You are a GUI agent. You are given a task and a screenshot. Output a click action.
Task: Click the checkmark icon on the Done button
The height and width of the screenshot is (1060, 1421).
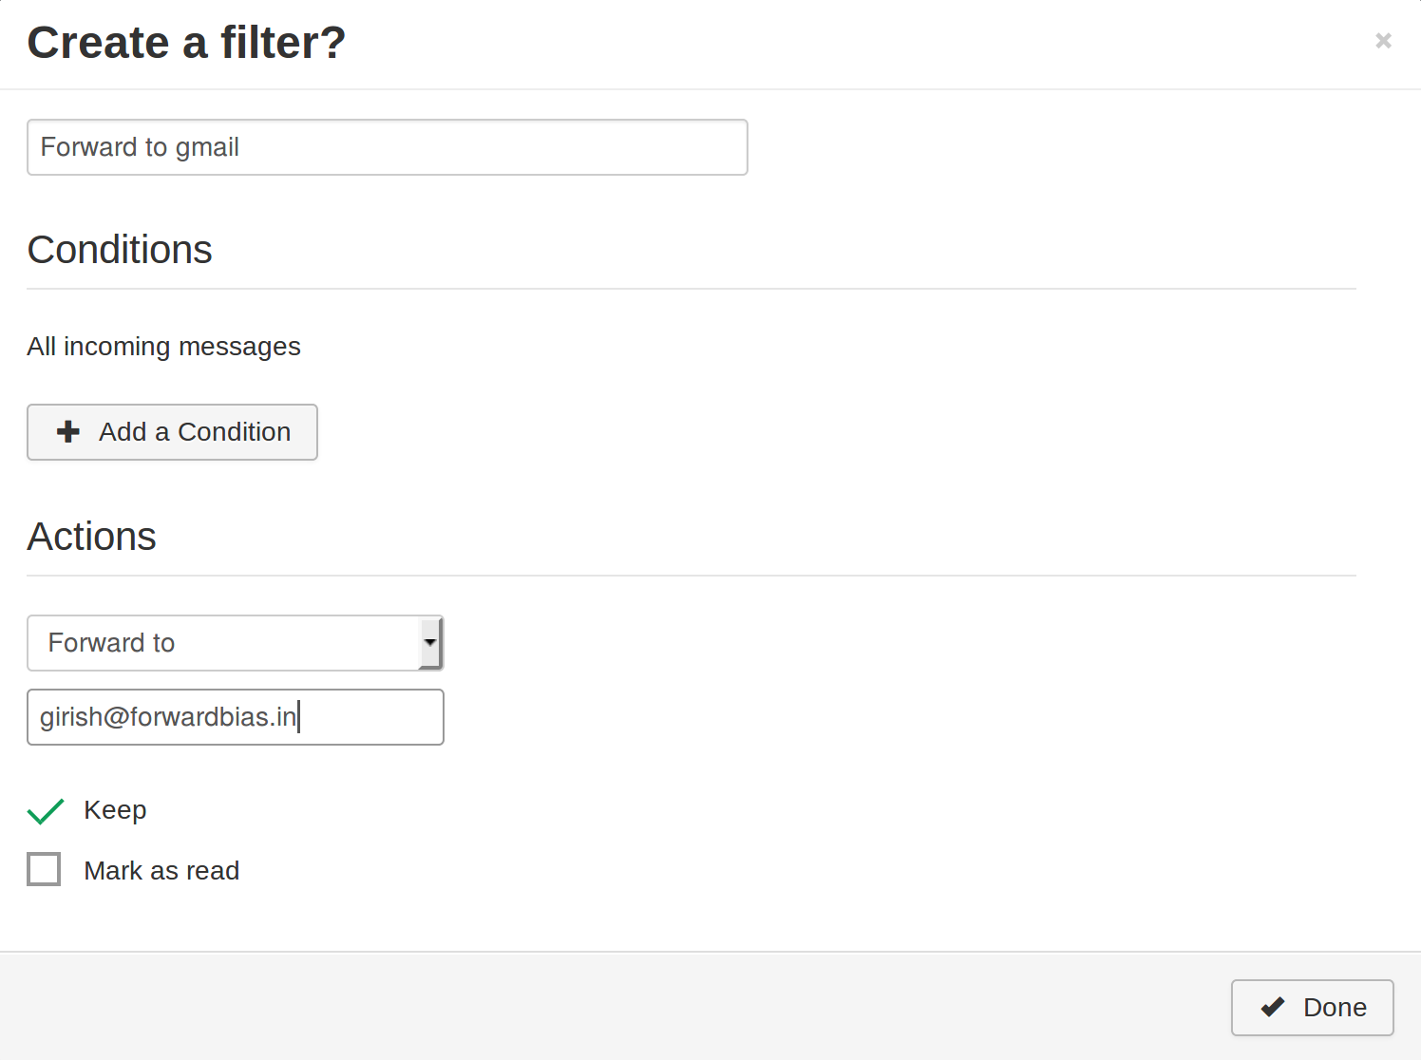pos(1273,1008)
